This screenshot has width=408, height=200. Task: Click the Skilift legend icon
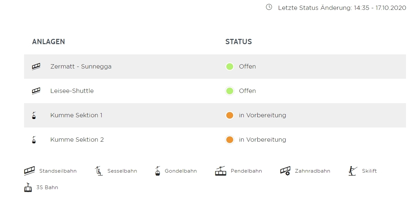(353, 171)
